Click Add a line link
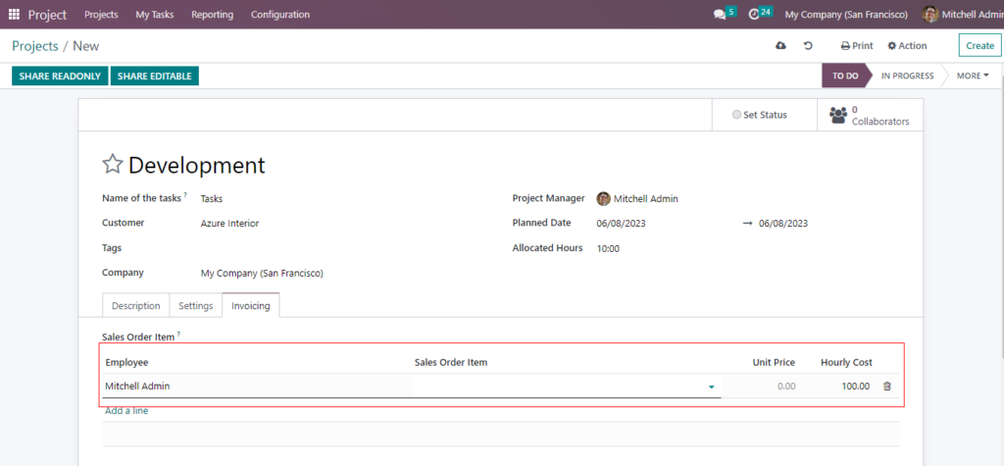 126,411
